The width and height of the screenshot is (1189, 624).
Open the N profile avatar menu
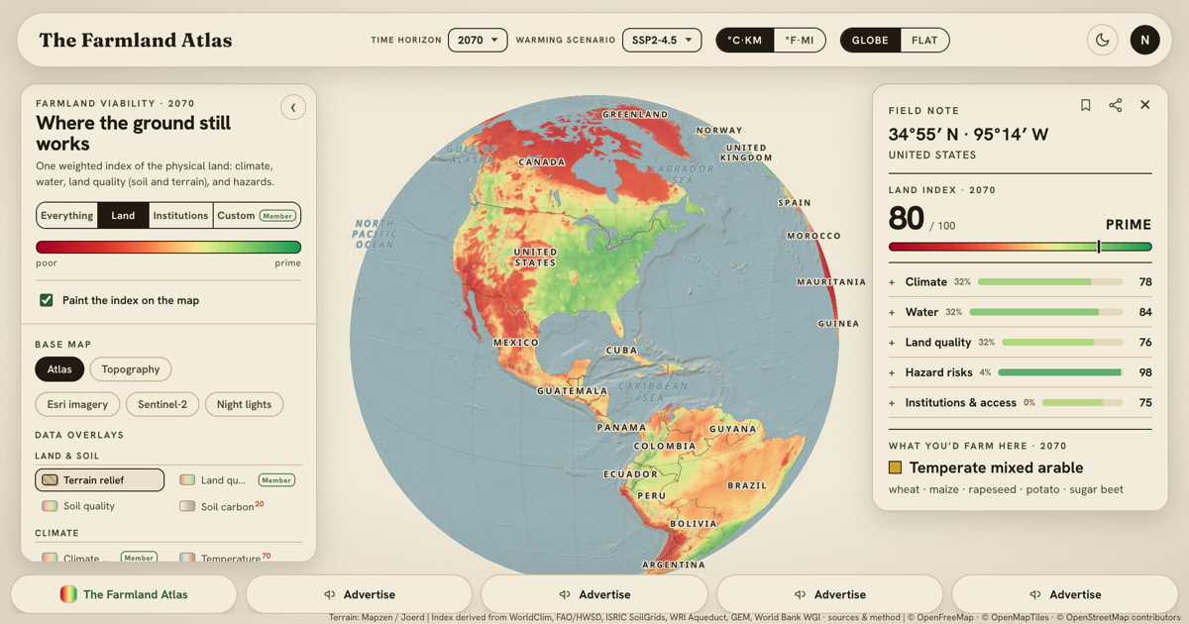click(1144, 41)
